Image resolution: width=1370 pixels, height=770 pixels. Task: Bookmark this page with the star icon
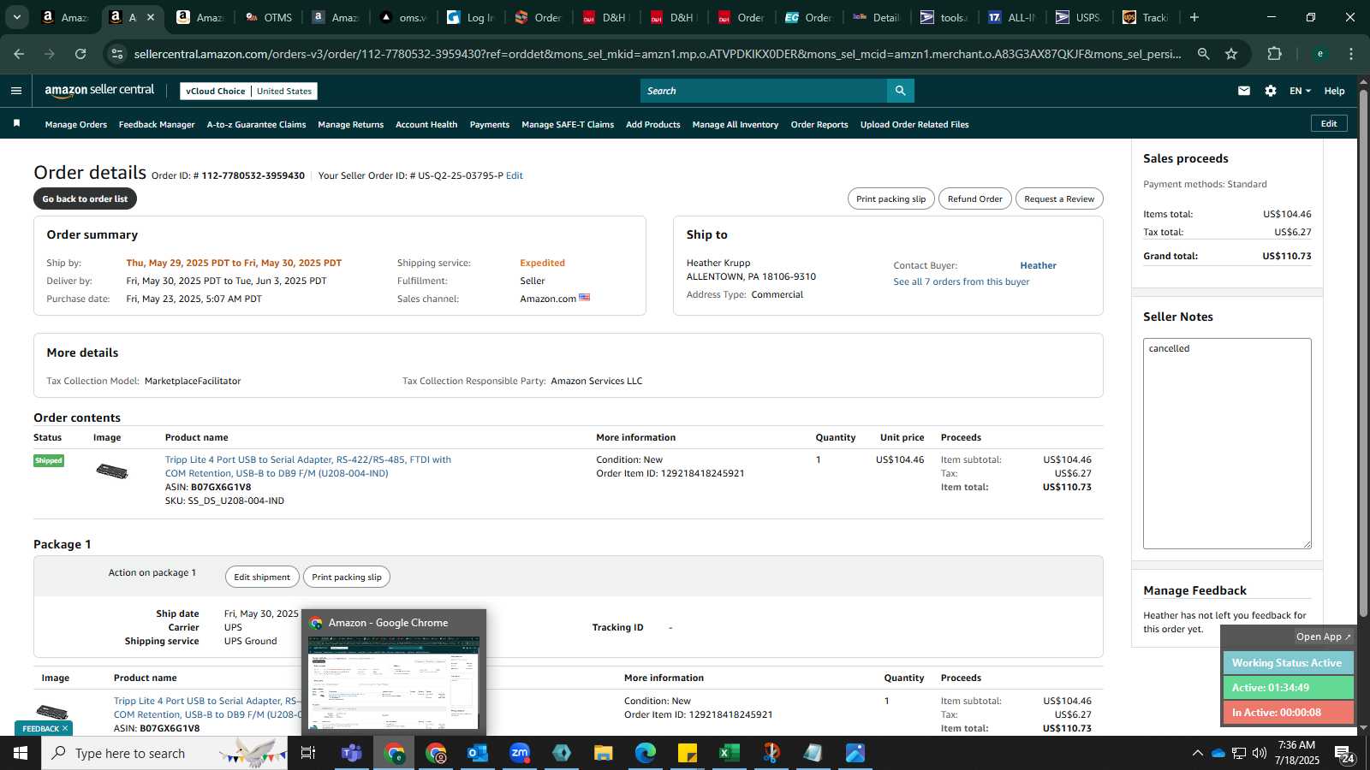1231,54
